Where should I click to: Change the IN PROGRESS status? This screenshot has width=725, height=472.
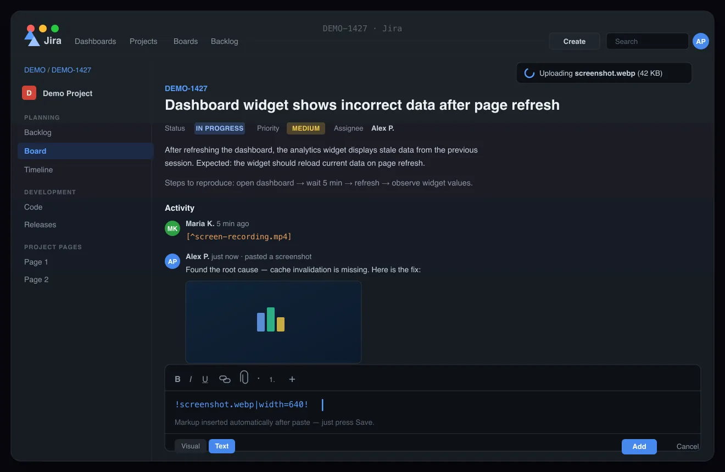click(220, 128)
